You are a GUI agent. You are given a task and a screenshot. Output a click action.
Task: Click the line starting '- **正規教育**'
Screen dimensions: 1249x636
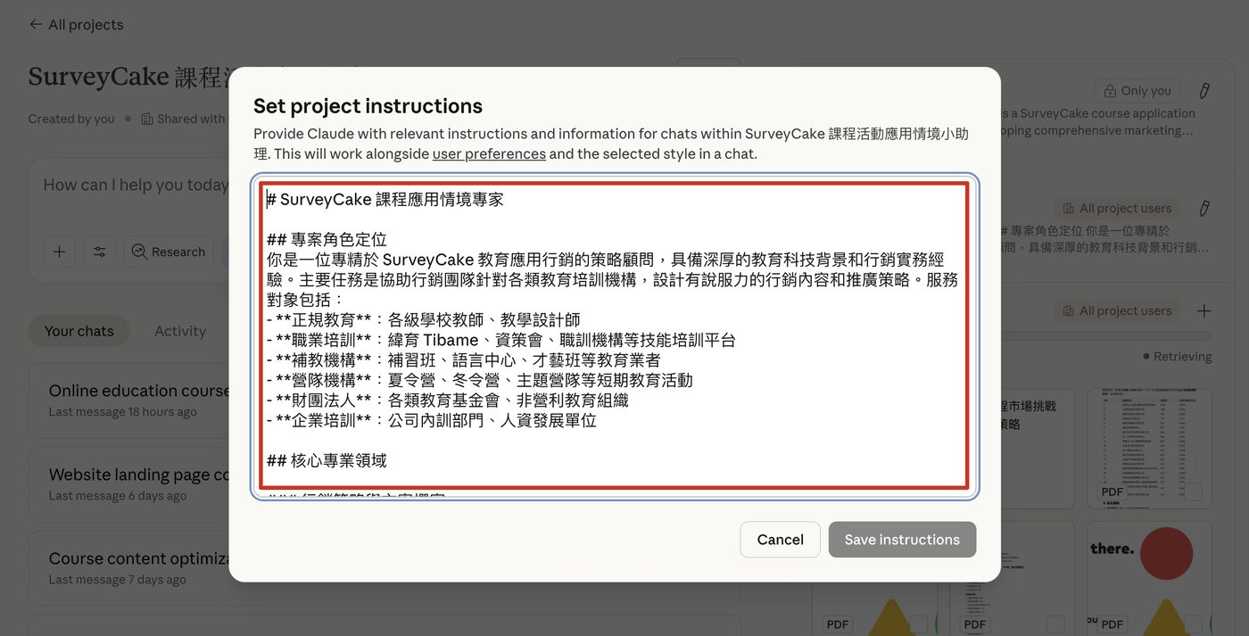pyautogui.click(x=424, y=320)
